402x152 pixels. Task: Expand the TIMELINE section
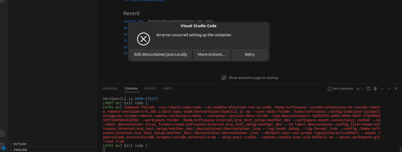point(53,150)
